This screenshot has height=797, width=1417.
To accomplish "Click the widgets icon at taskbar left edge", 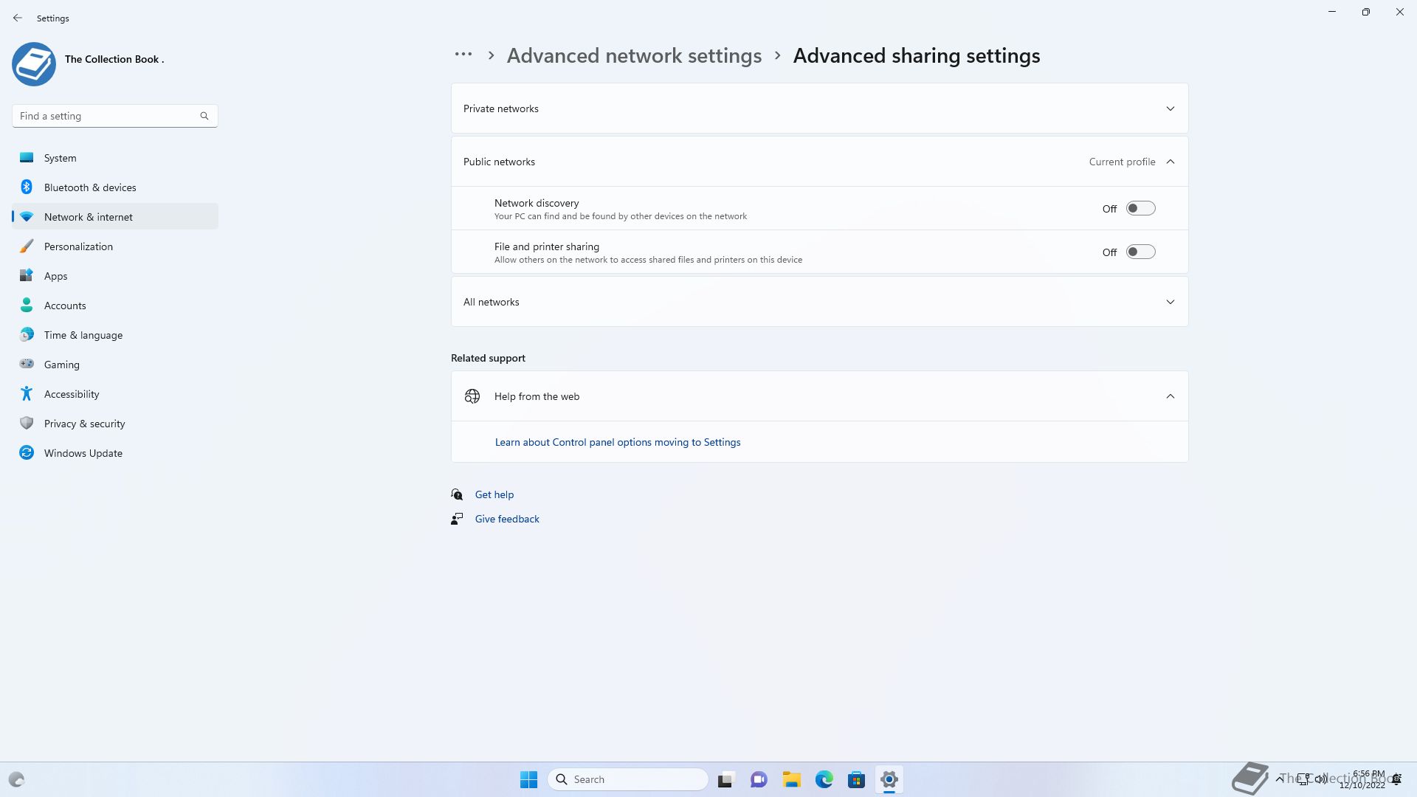I will tap(16, 779).
